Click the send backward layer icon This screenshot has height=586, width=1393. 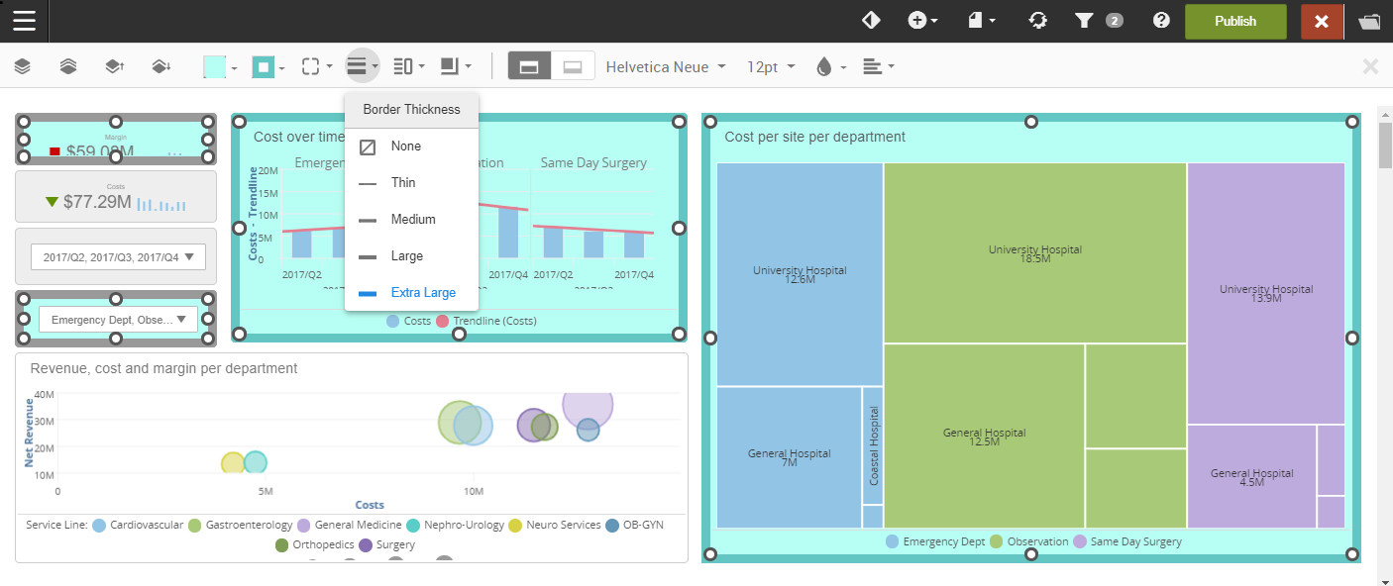[161, 66]
